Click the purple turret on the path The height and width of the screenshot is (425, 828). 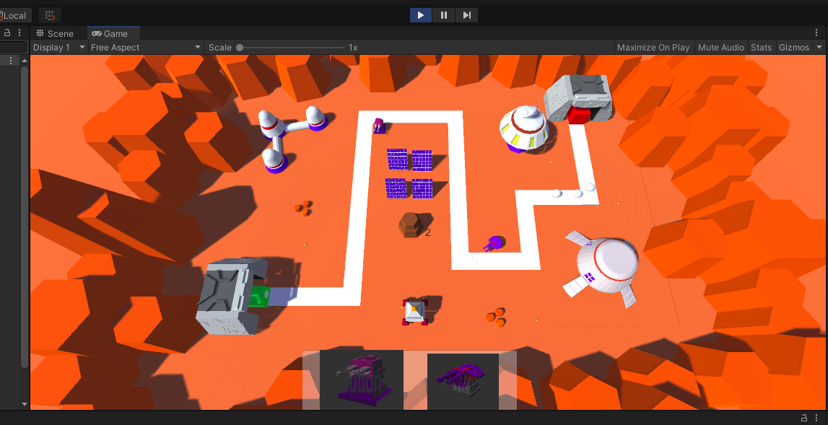494,244
